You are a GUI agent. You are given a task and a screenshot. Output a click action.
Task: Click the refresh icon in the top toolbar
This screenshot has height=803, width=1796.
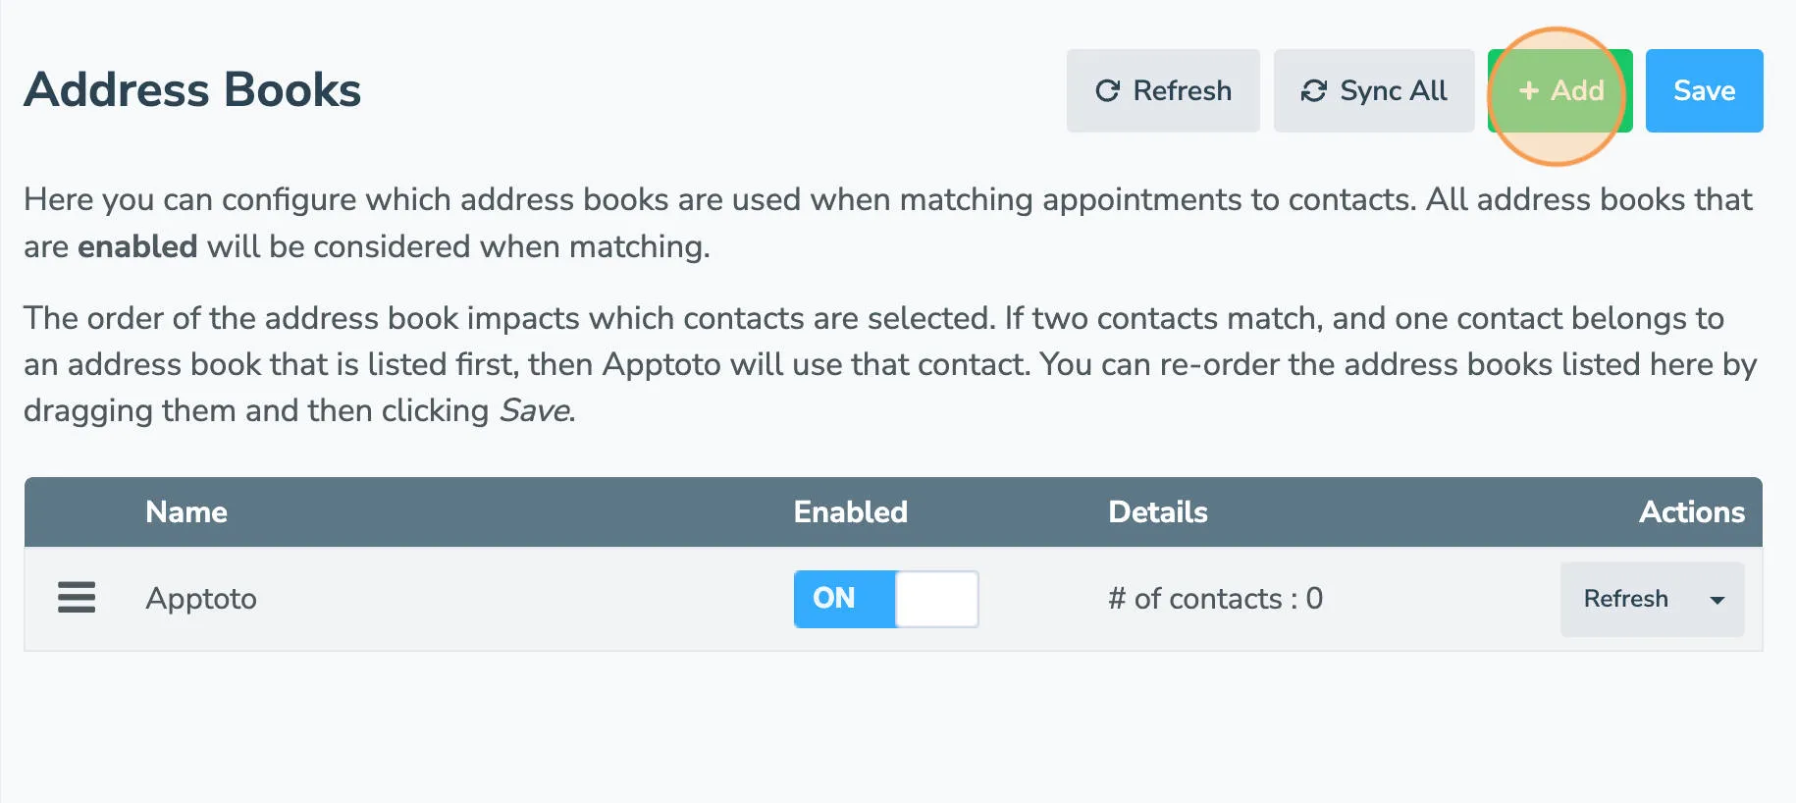pos(1108,90)
